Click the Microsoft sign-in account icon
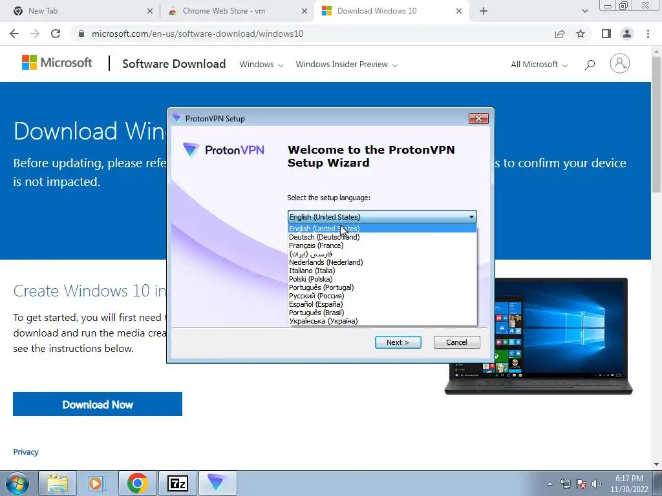This screenshot has height=496, width=662. [x=620, y=64]
